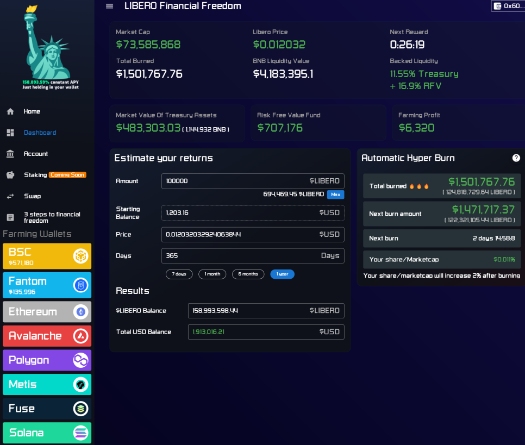Click the Statue of Liberty logo
Image resolution: width=525 pixels, height=445 pixels.
47,42
